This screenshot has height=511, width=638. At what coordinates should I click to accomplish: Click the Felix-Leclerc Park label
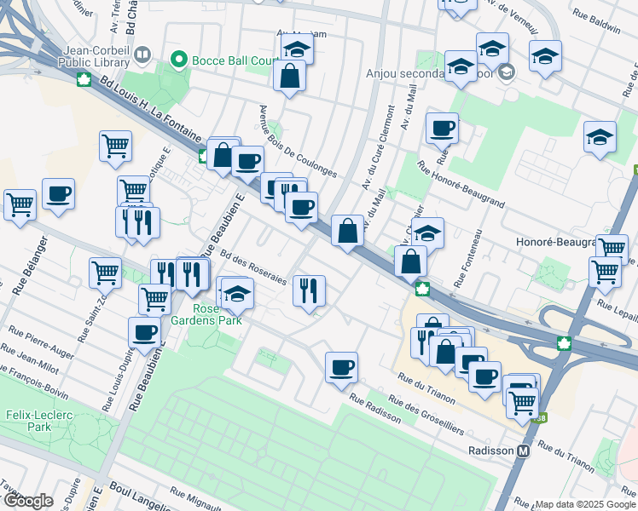(x=39, y=421)
